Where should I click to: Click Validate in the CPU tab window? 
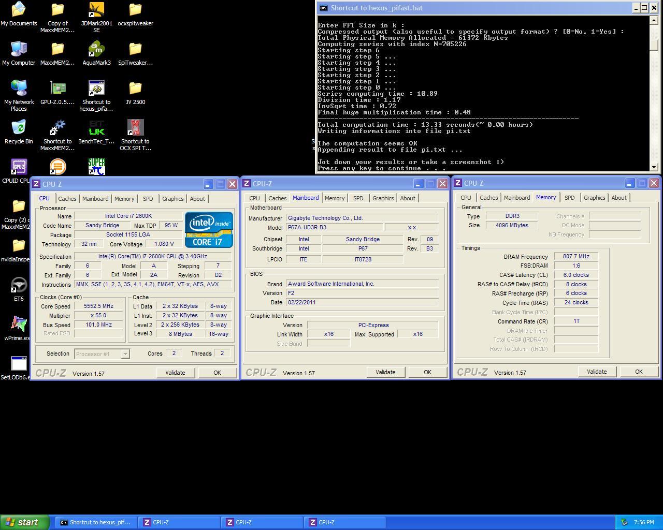pyautogui.click(x=175, y=373)
